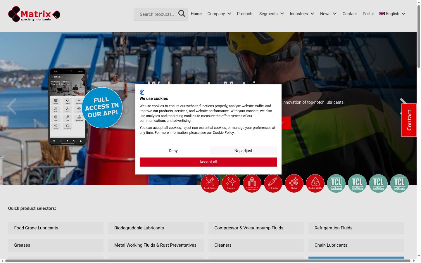Open the Contact page from navigation bar
Screen dimensions: 421x263
pos(350,14)
